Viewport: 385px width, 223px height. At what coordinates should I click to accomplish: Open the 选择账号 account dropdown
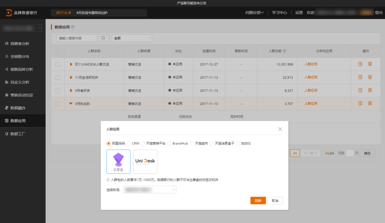pos(150,190)
